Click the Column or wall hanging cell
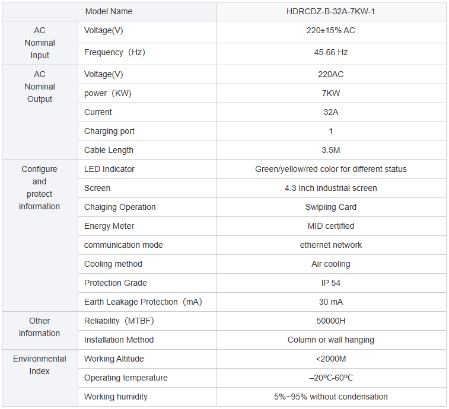This screenshot has width=449, height=409. (x=330, y=340)
